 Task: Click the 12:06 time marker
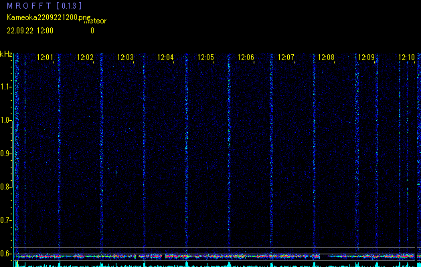[x=246, y=57]
